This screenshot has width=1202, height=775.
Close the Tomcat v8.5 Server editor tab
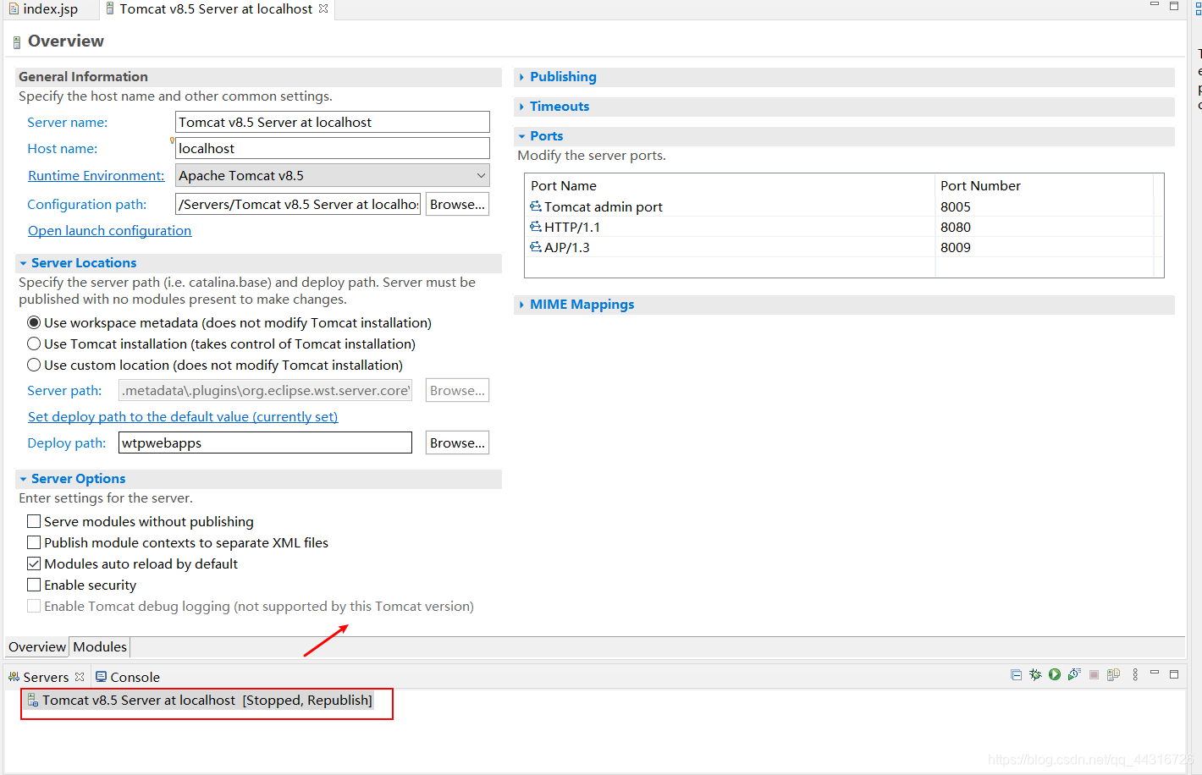tap(323, 8)
